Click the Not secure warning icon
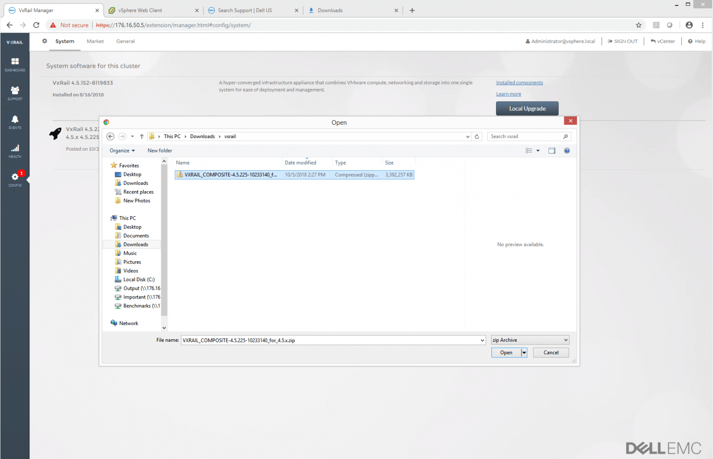Viewport: 713px width, 459px height. point(53,25)
